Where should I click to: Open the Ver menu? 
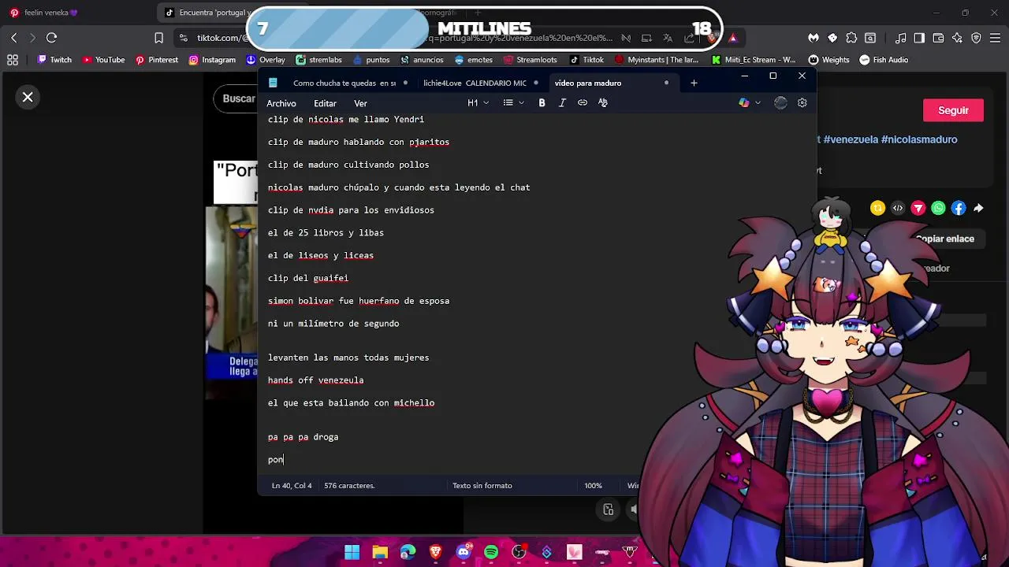(x=360, y=103)
